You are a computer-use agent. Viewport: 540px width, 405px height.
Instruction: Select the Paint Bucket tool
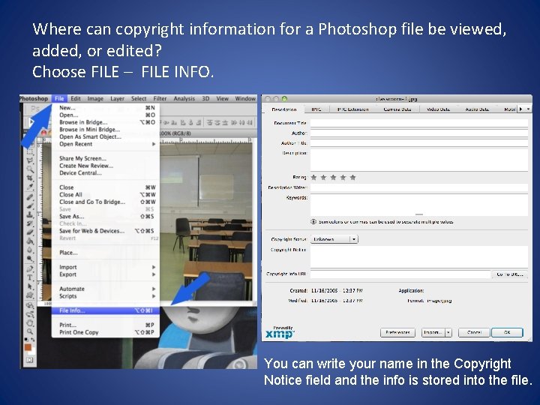tap(30, 241)
